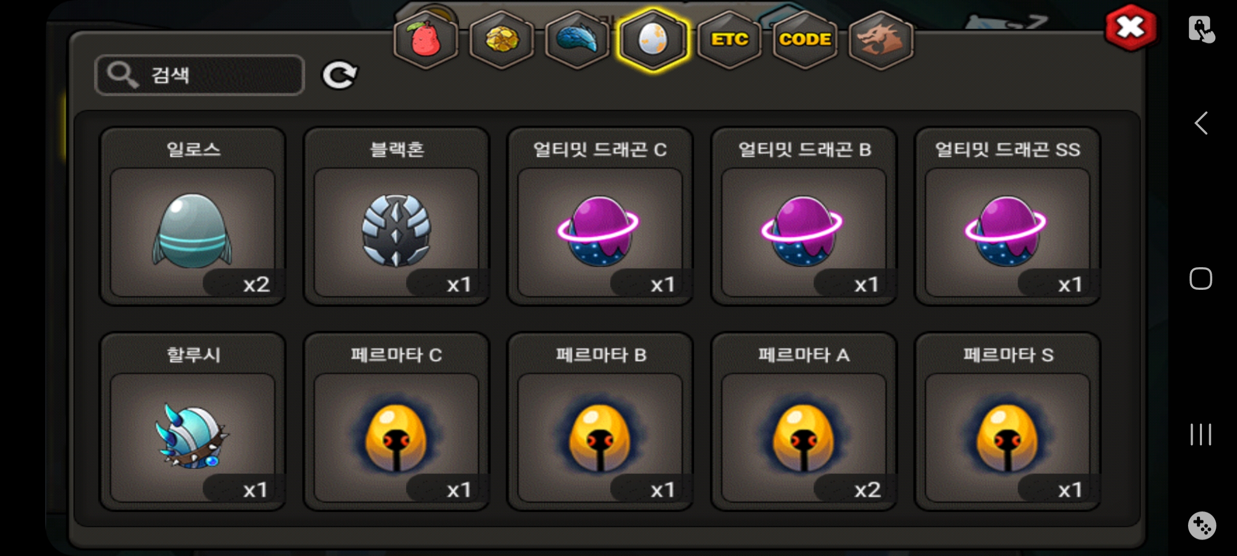Switch to the CODE tab
1237x556 pixels.
pyautogui.click(x=805, y=40)
